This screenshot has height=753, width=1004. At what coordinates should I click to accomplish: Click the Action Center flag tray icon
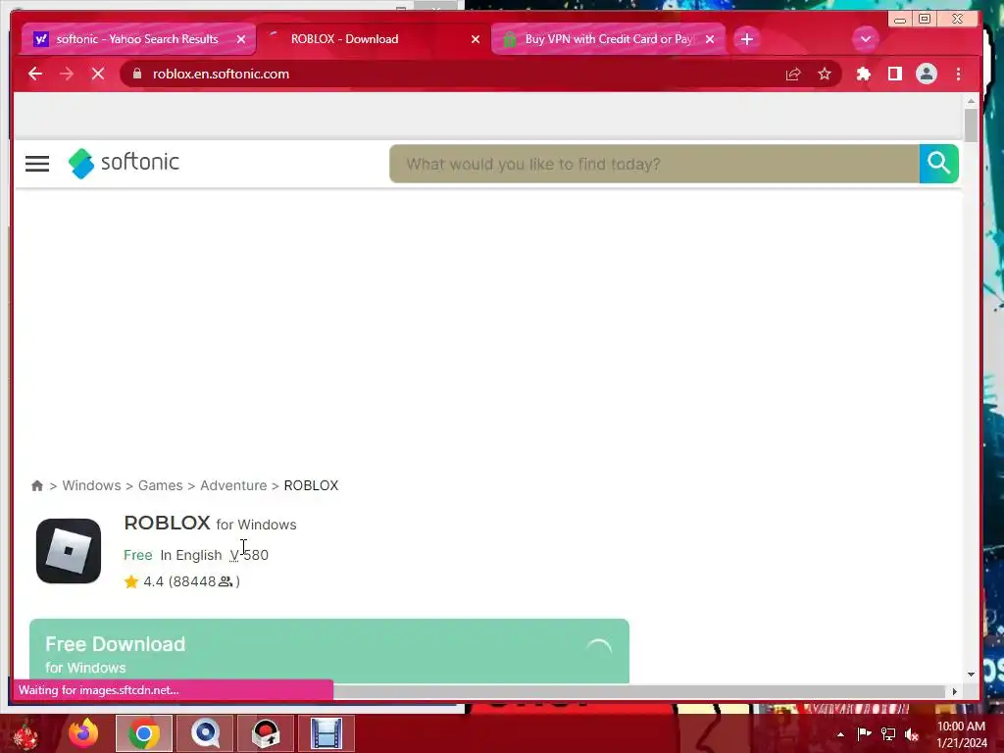(864, 734)
